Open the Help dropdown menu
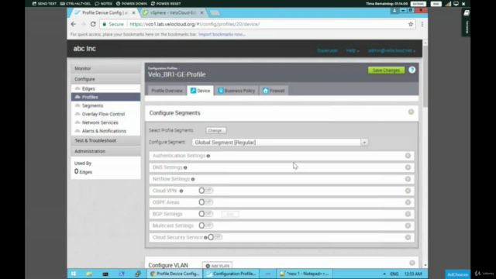496x279 pixels. click(353, 50)
